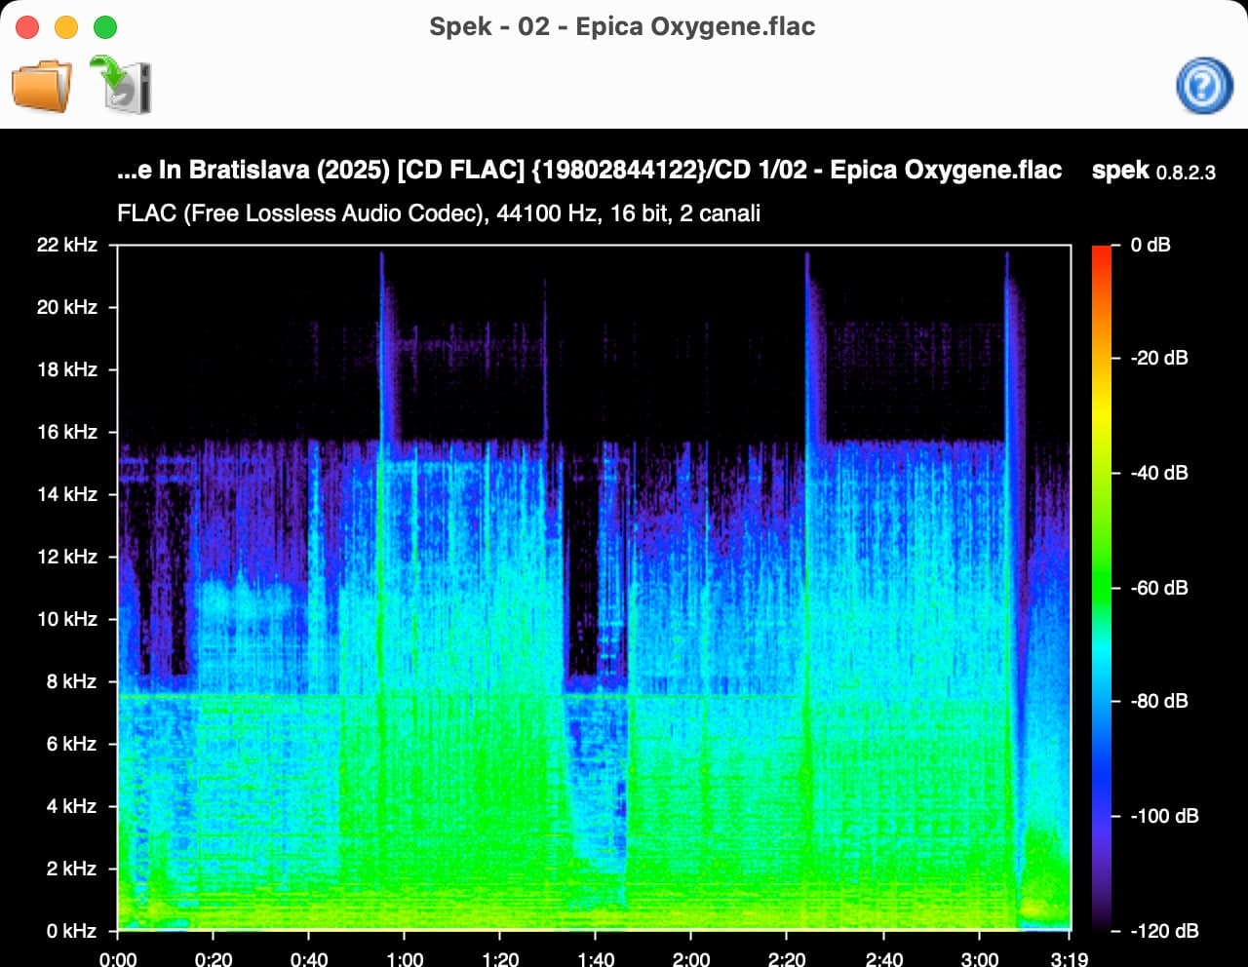Open a new audio file via folder icon
Screen dimensions: 1248x967
tap(42, 87)
